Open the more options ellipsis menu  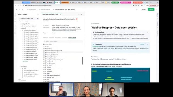click(x=157, y=9)
